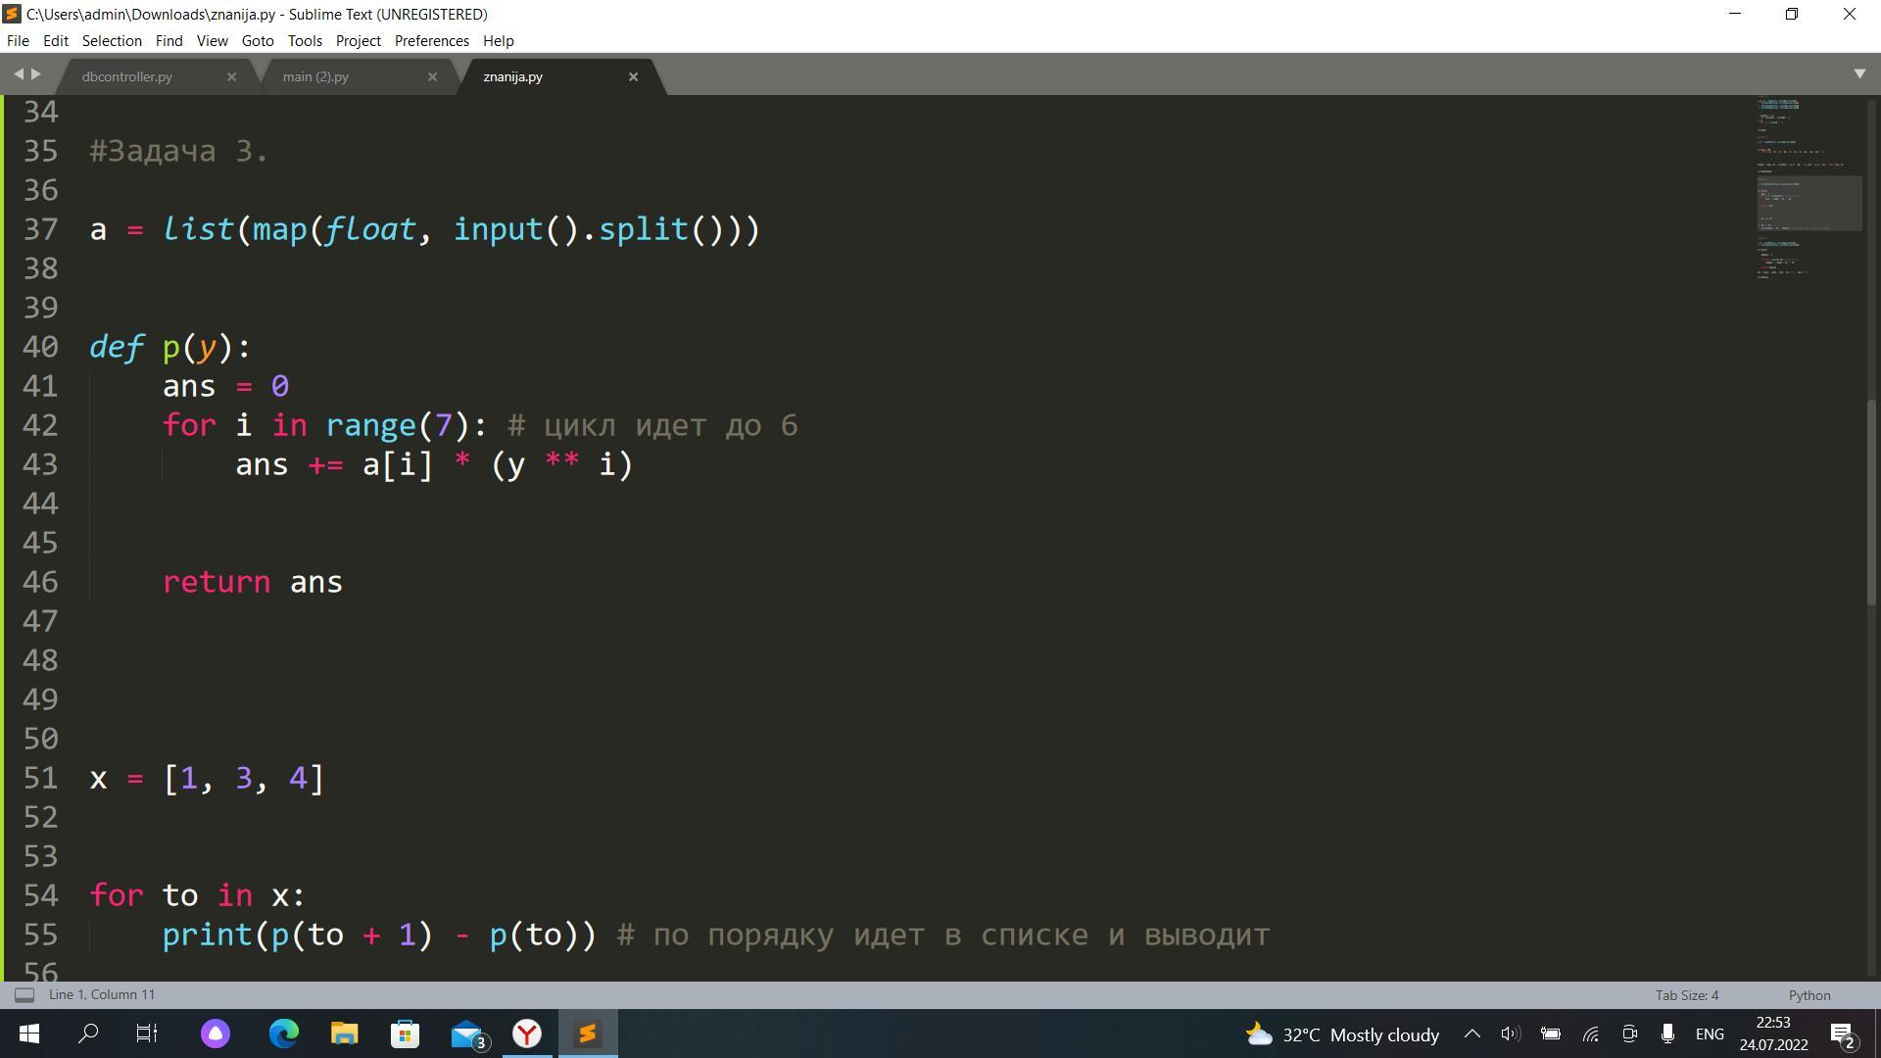Open the Preferences menu
The width and height of the screenshot is (1881, 1058).
tap(431, 41)
